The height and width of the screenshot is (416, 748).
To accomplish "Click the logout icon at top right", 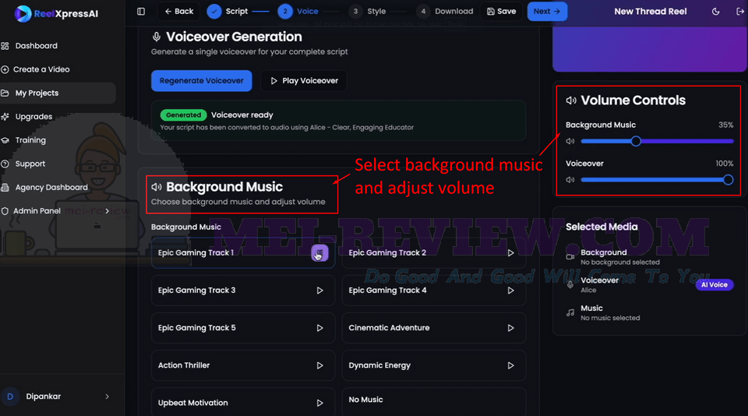I will [x=740, y=12].
